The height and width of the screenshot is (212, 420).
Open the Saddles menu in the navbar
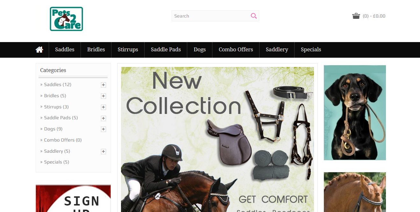[x=65, y=49]
